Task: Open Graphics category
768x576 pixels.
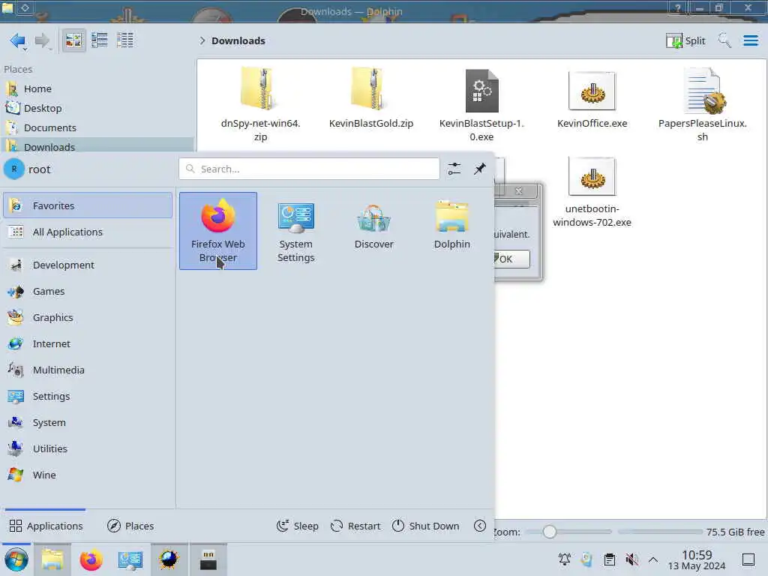Action: pyautogui.click(x=88, y=317)
